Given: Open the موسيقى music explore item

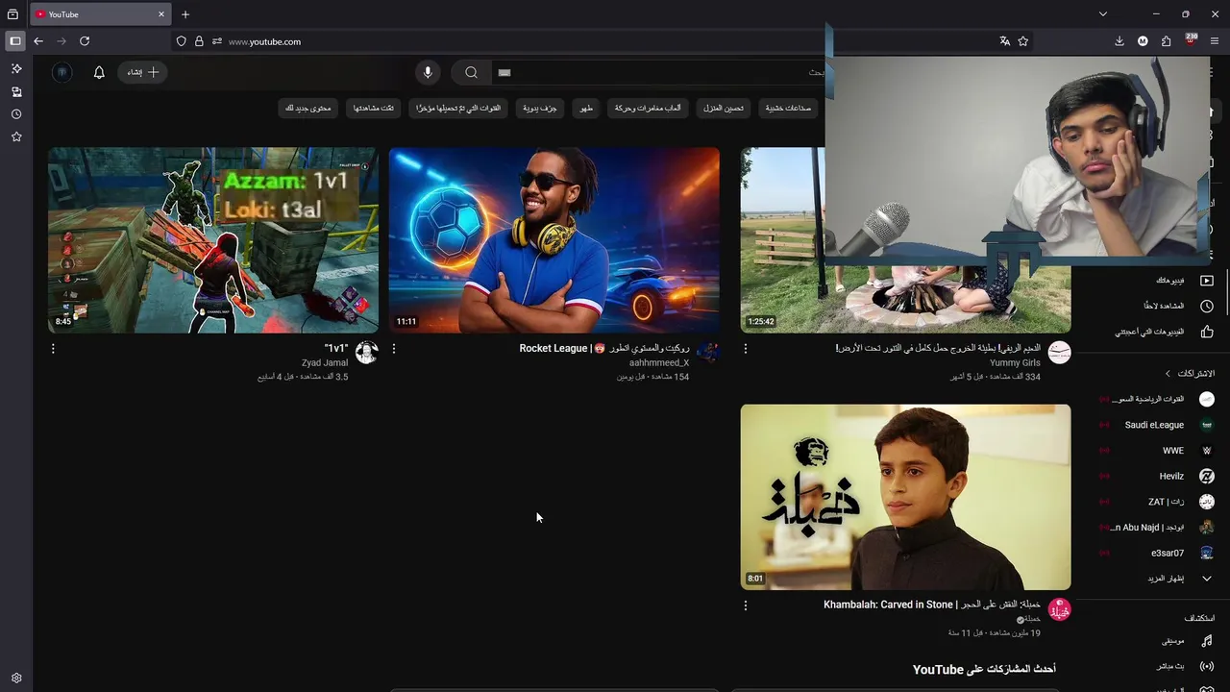Looking at the screenshot, I should pyautogui.click(x=1185, y=641).
